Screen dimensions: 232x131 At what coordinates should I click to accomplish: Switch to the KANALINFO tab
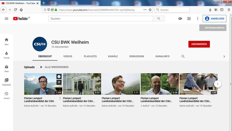(162, 56)
